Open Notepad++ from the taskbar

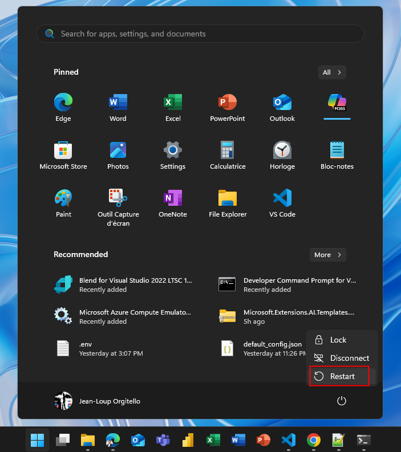pyautogui.click(x=338, y=440)
